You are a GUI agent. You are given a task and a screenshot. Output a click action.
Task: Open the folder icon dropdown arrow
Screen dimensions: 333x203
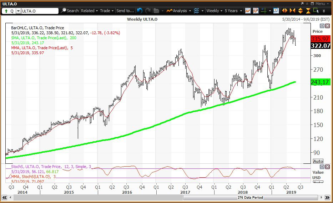coord(162,11)
